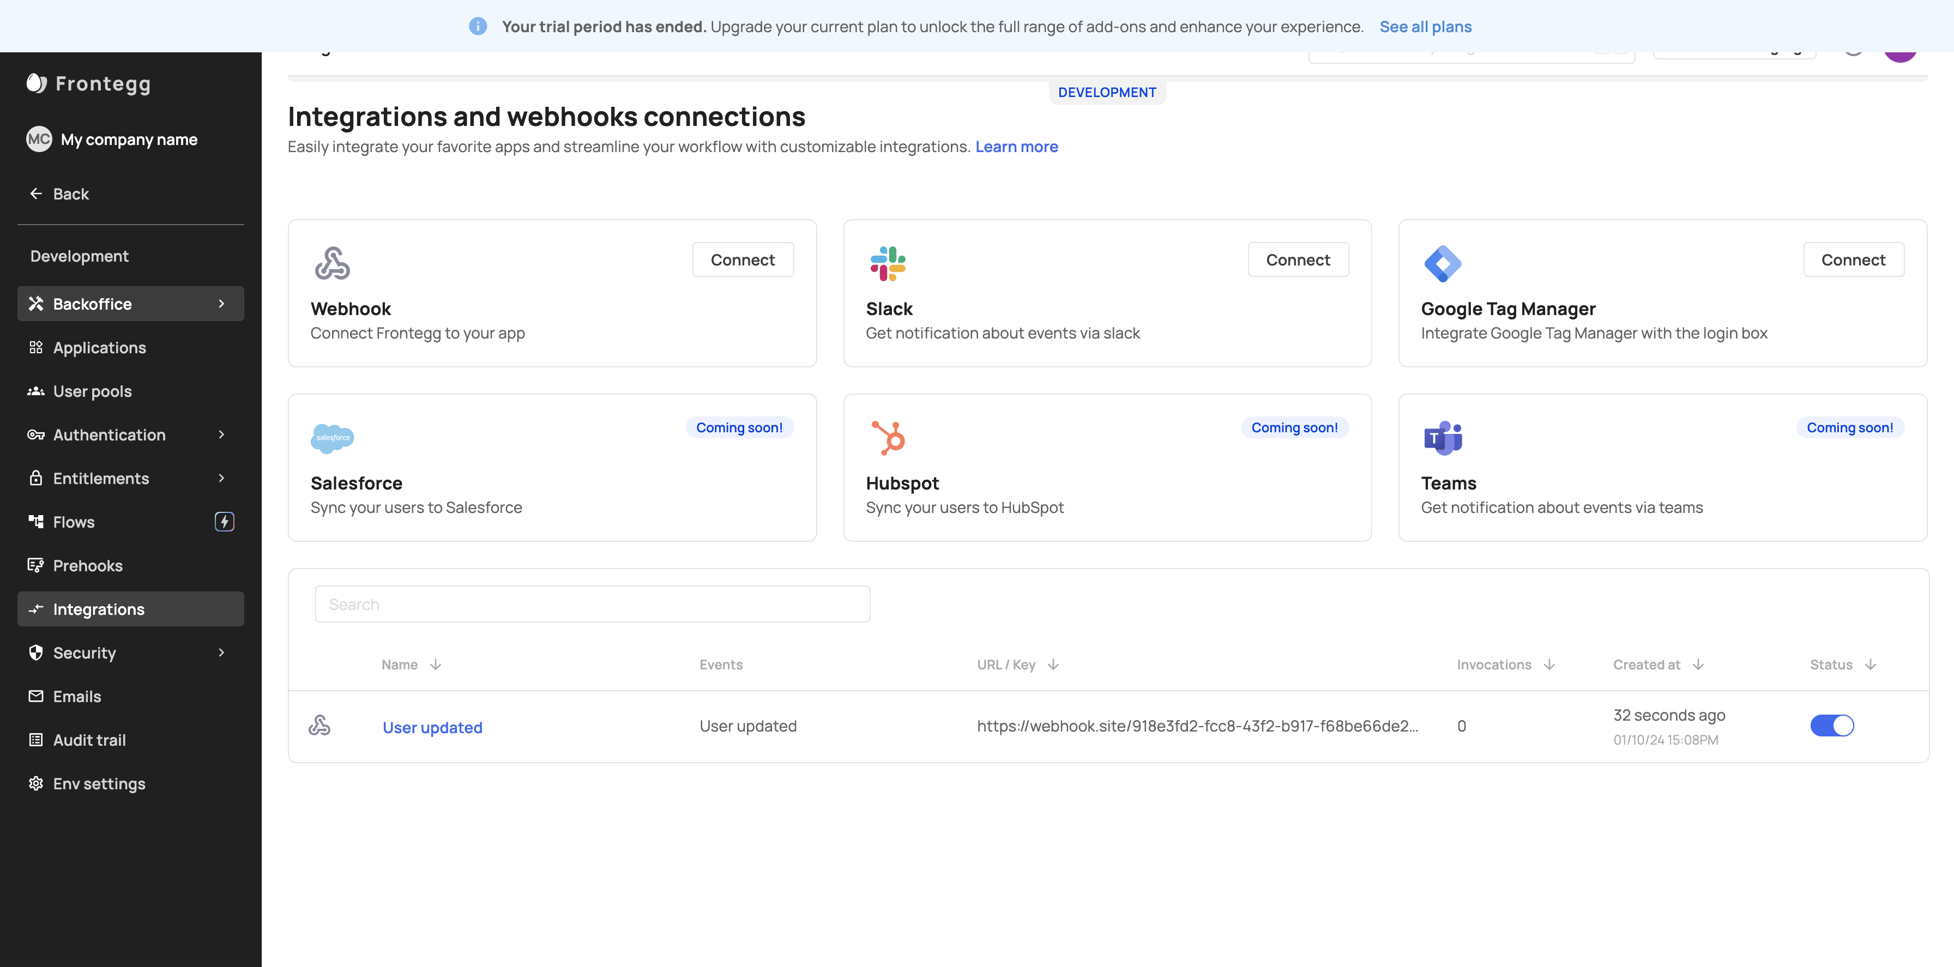Click the Security shield icon
The width and height of the screenshot is (1954, 967).
[35, 652]
